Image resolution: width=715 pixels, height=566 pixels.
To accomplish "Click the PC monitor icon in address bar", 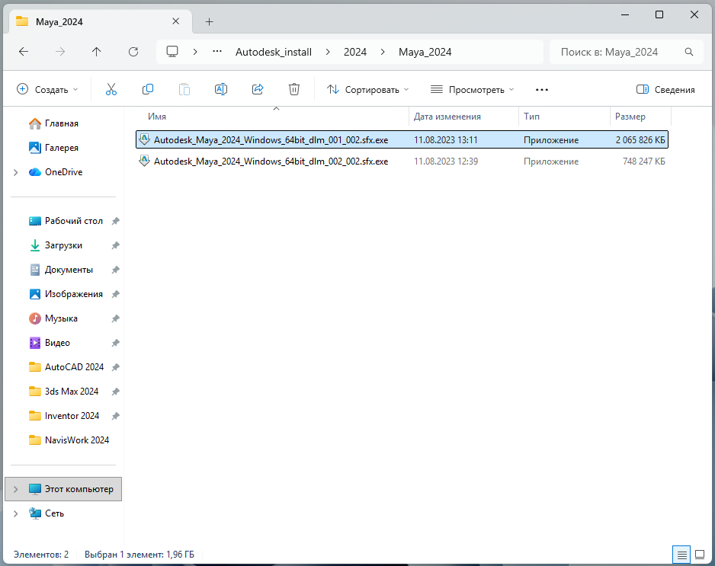I will pos(172,52).
